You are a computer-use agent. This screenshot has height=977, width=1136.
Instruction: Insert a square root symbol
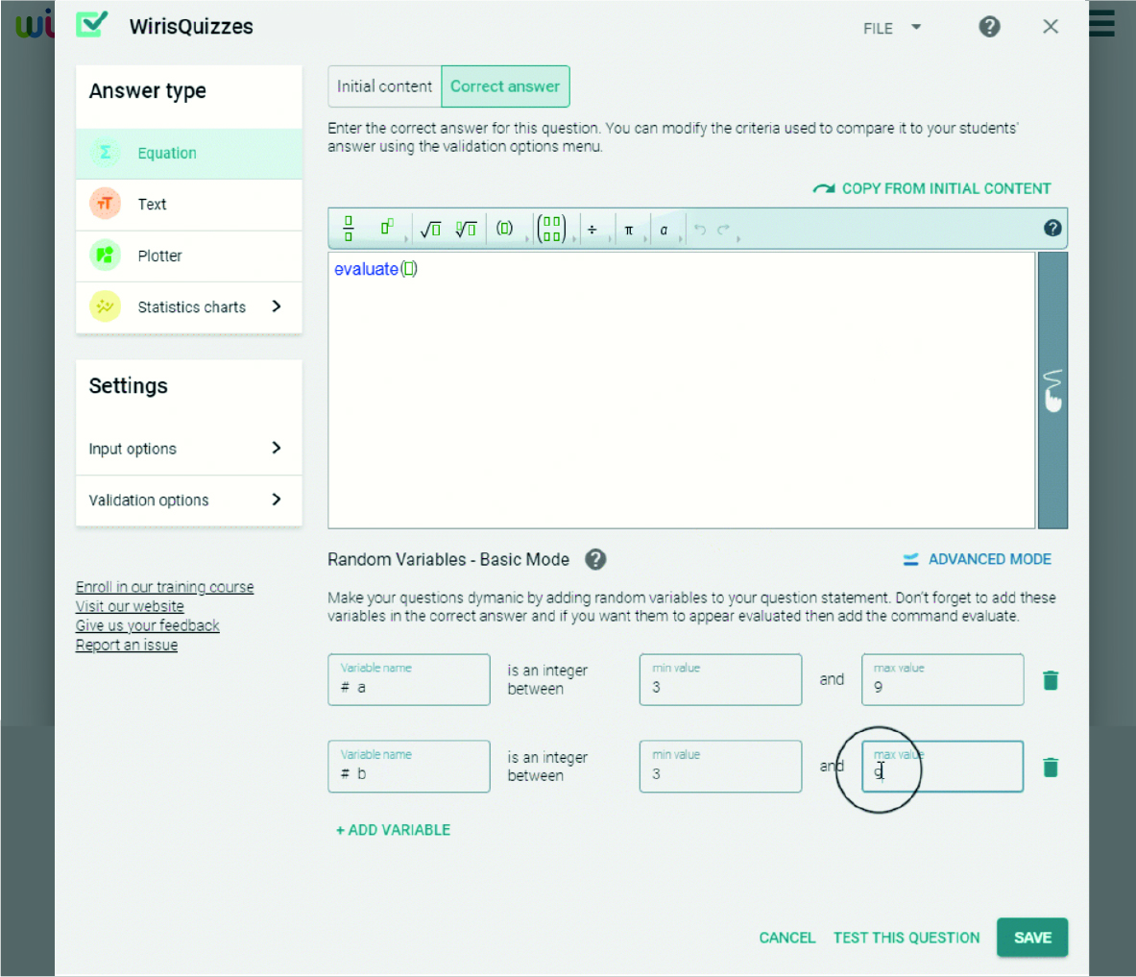pos(430,229)
